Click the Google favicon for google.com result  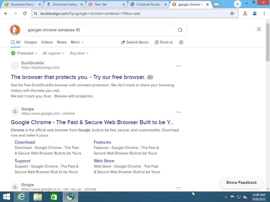15,112
